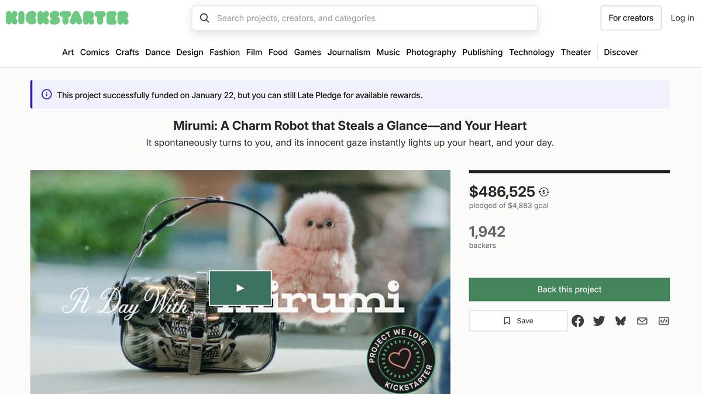Open the embed code icon

663,321
